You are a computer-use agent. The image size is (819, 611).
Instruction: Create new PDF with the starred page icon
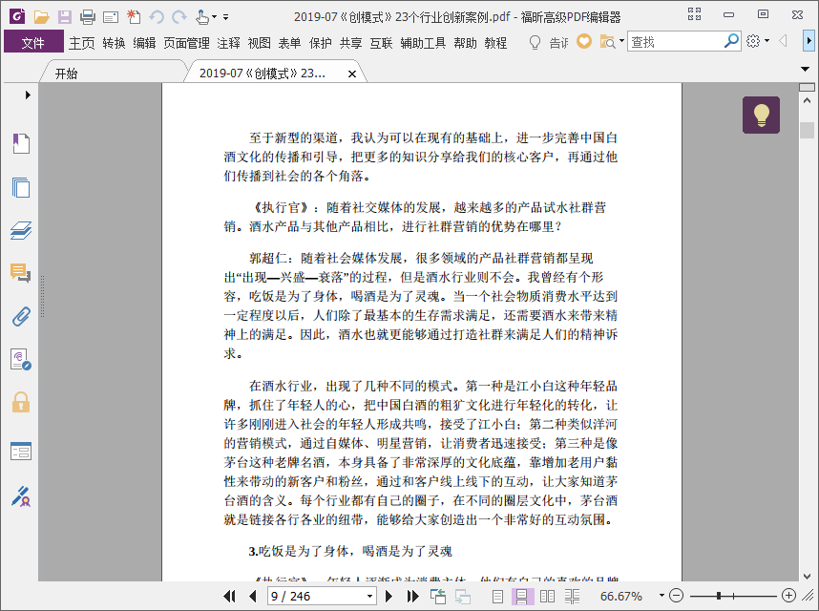(134, 17)
